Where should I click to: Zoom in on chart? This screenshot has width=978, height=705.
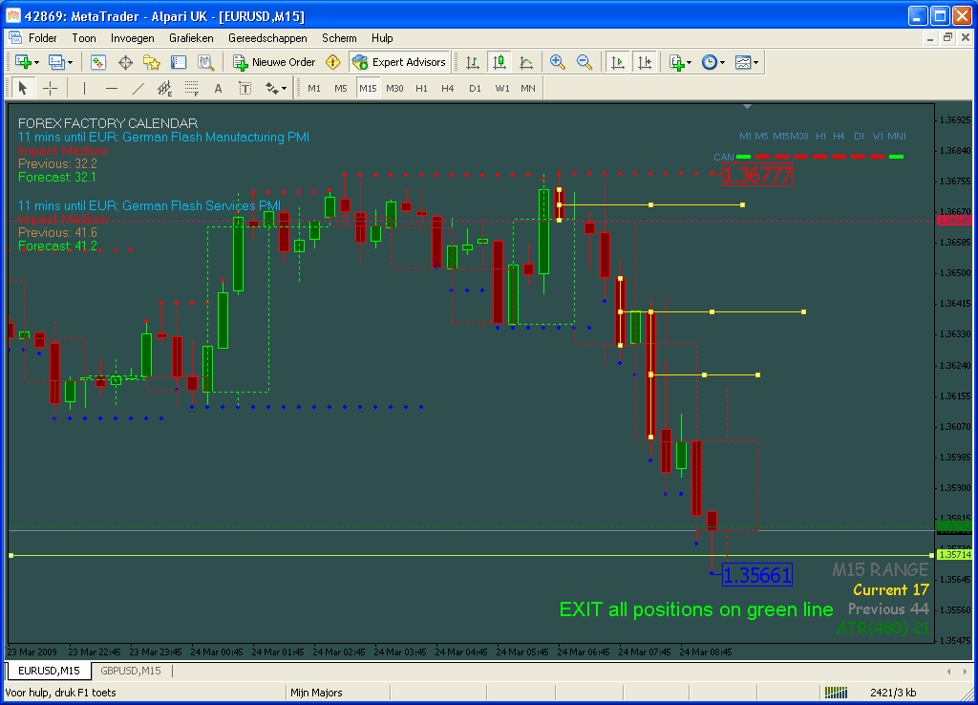point(557,62)
